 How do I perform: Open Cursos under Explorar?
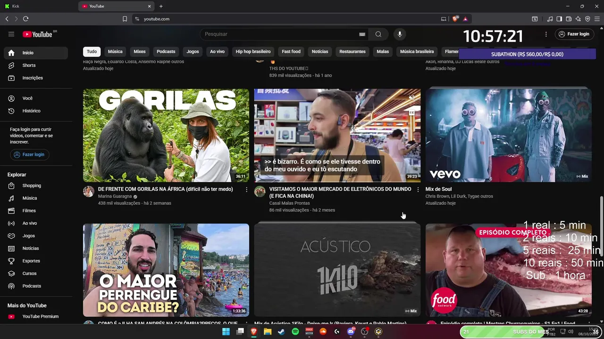click(x=36, y=274)
